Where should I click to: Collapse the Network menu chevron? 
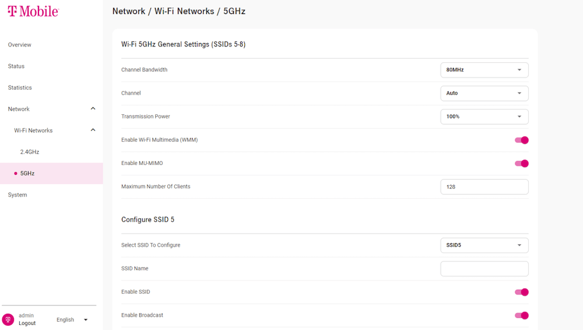tap(93, 109)
